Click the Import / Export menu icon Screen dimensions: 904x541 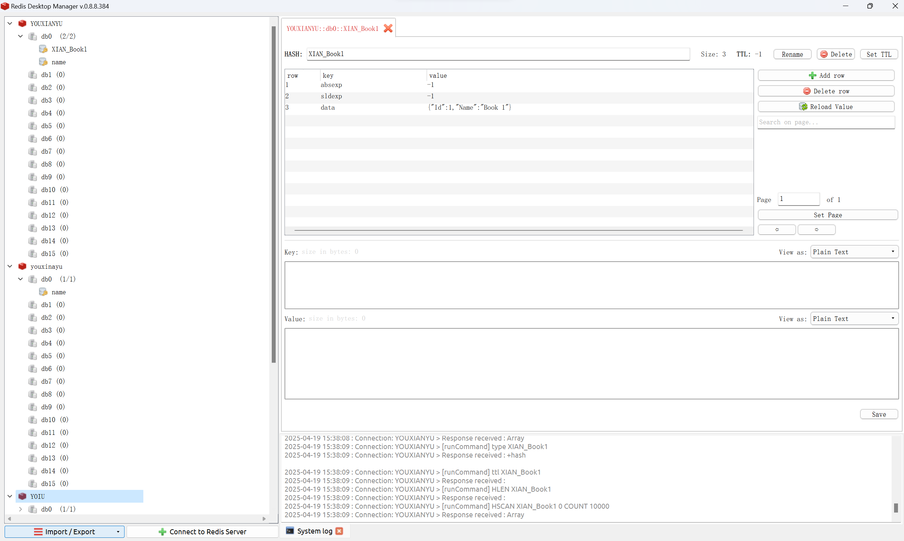tap(38, 531)
